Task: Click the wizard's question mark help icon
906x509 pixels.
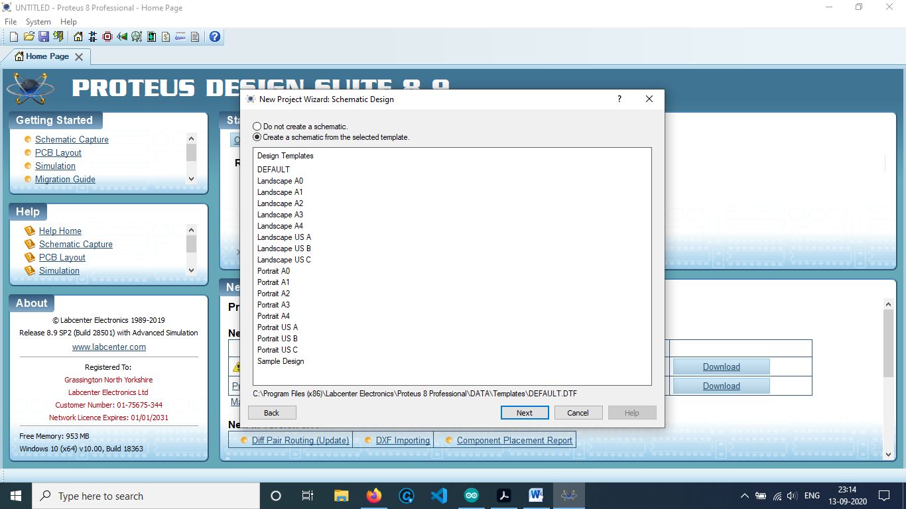Action: click(x=619, y=99)
